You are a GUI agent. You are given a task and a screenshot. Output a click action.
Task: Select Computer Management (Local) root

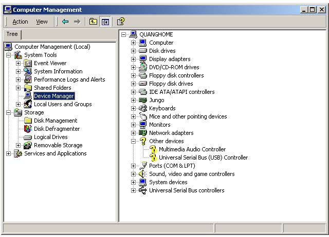coord(52,47)
